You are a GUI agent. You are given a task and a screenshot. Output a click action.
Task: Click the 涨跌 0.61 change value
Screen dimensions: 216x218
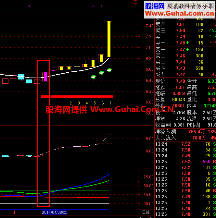pyautogui.click(x=181, y=87)
